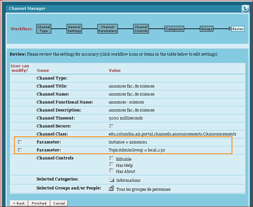Toggle the Channel Secure checkbox
This screenshot has width=253, height=207.
111,126
